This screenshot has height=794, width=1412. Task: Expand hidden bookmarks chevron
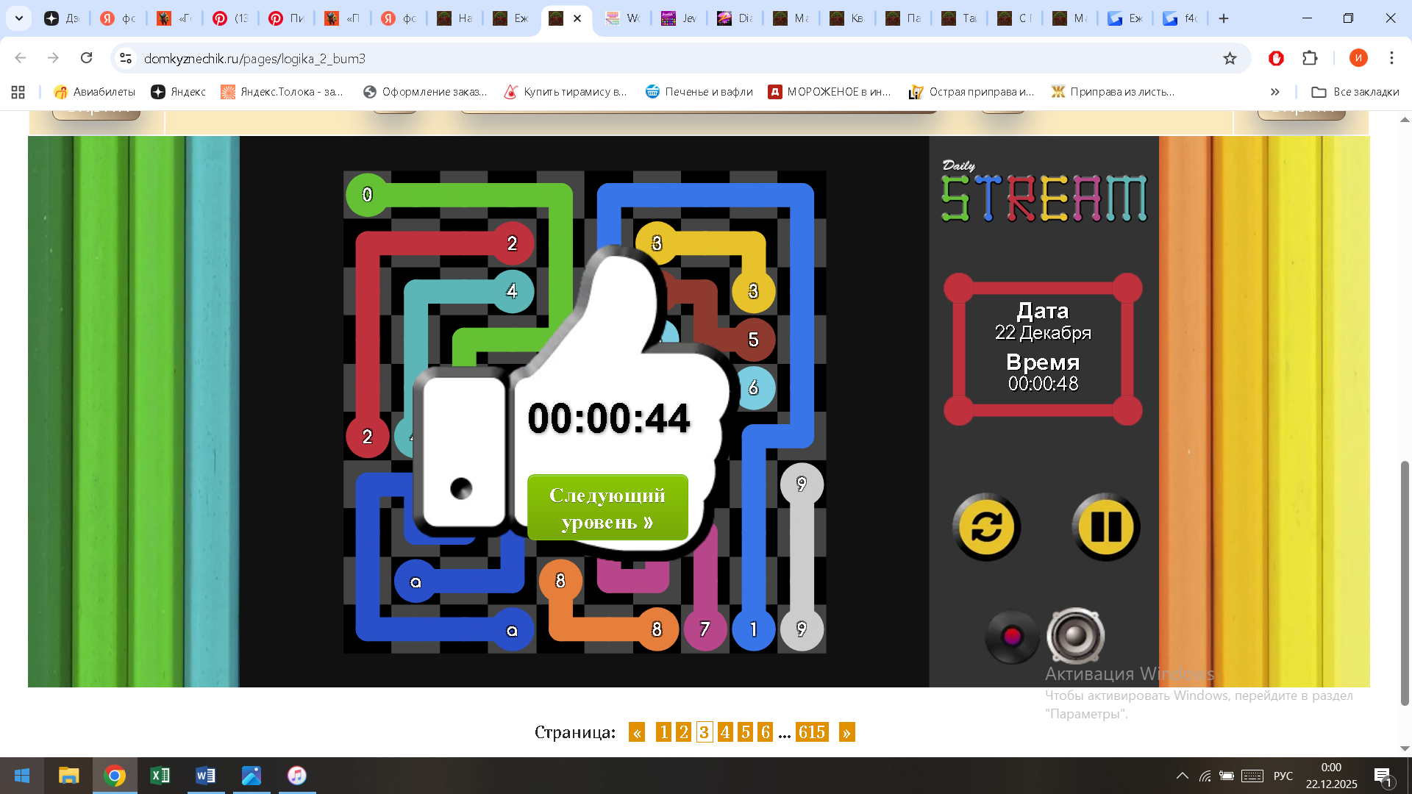[1274, 92]
